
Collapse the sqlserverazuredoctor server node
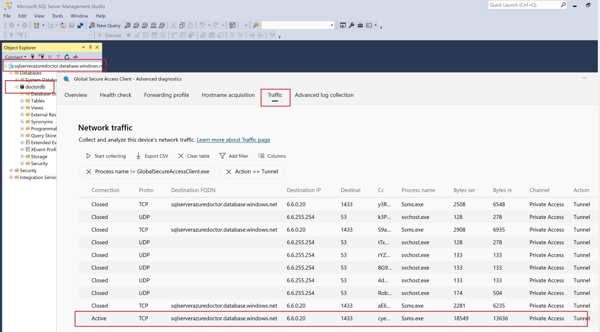pos(6,66)
